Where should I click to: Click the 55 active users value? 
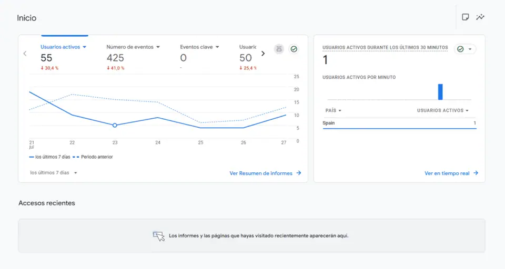46,58
